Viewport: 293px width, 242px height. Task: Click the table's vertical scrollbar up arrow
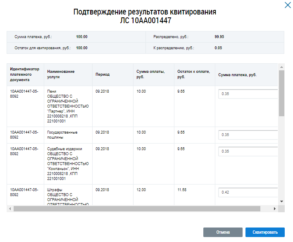pos(281,67)
